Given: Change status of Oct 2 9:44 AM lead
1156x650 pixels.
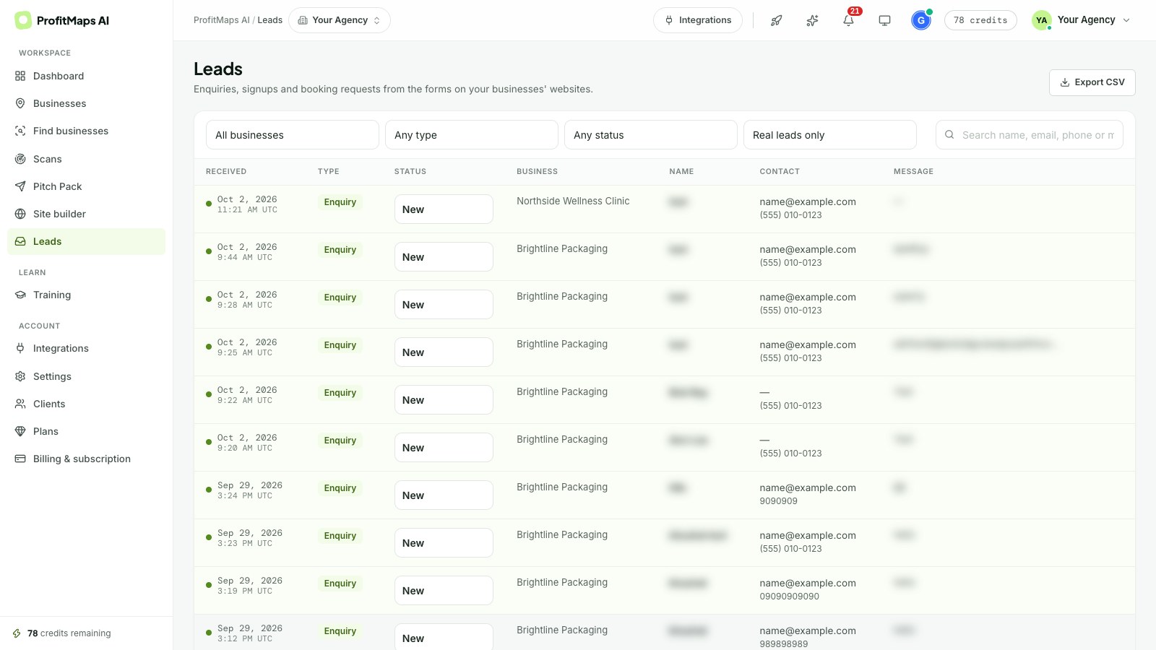Looking at the screenshot, I should click(444, 257).
